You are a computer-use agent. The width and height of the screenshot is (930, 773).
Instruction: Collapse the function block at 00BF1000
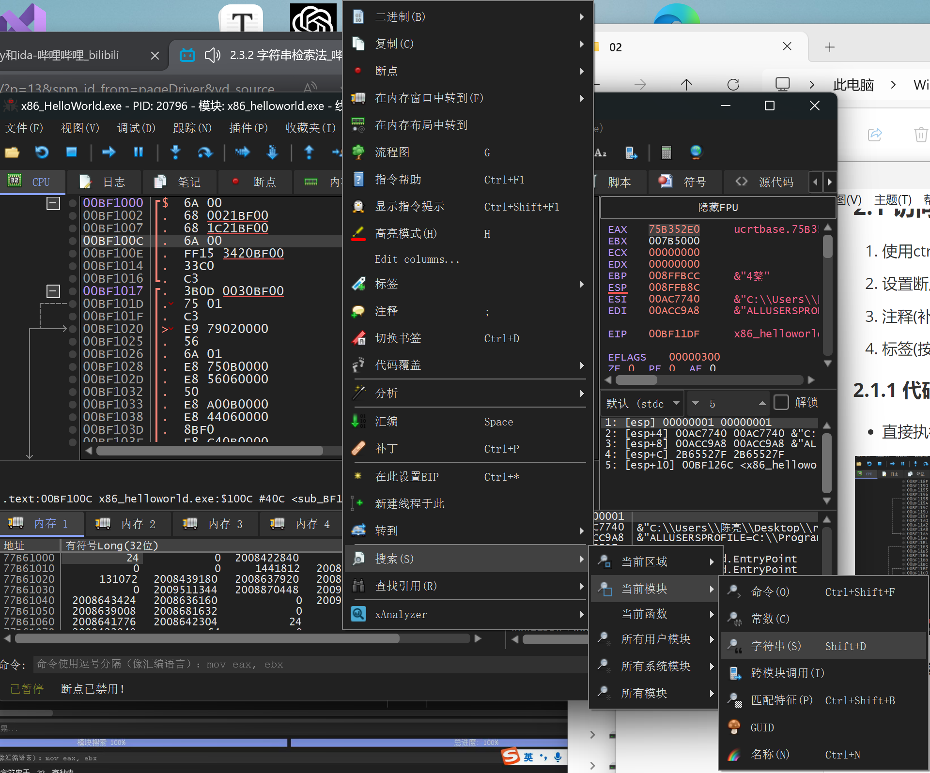coord(53,203)
